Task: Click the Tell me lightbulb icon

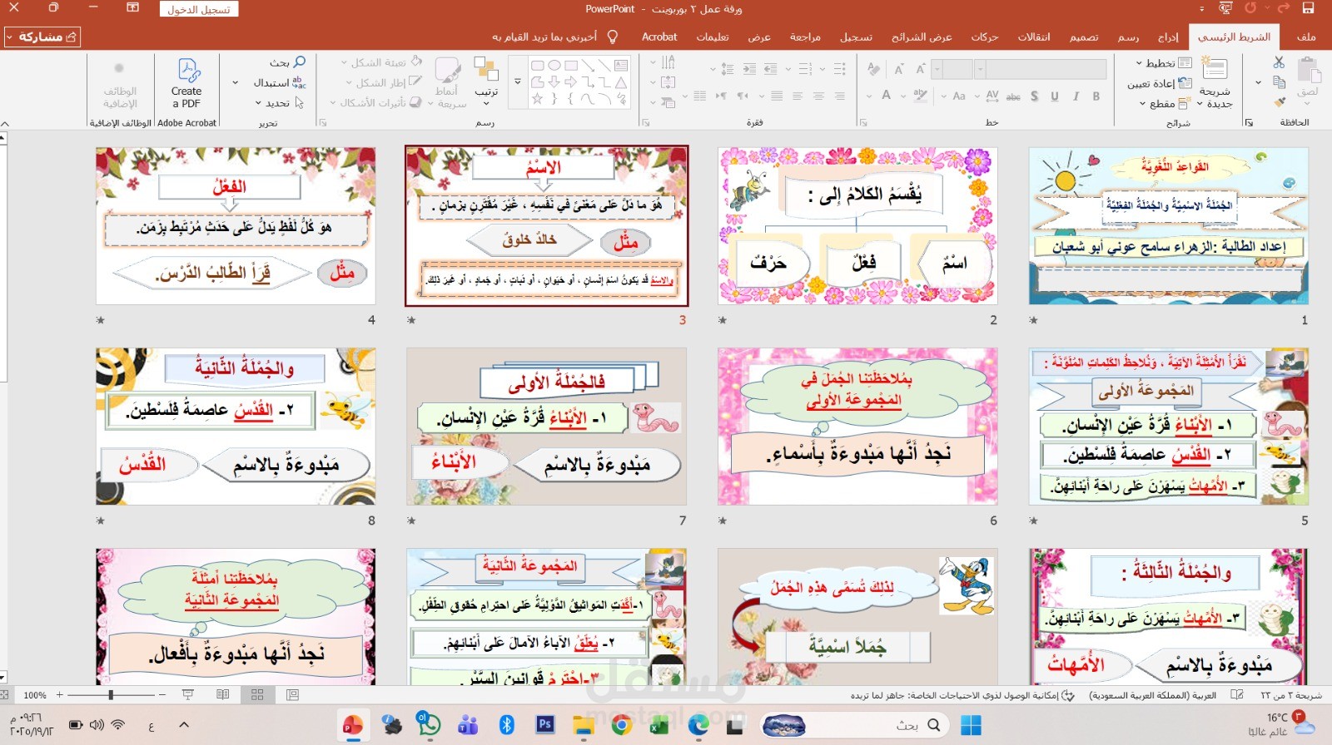Action: (x=613, y=37)
